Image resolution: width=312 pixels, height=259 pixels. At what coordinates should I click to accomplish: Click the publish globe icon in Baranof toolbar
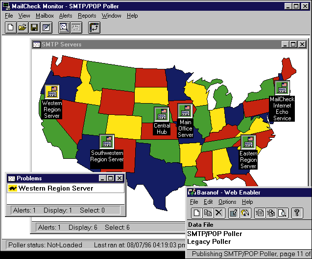click(x=245, y=213)
